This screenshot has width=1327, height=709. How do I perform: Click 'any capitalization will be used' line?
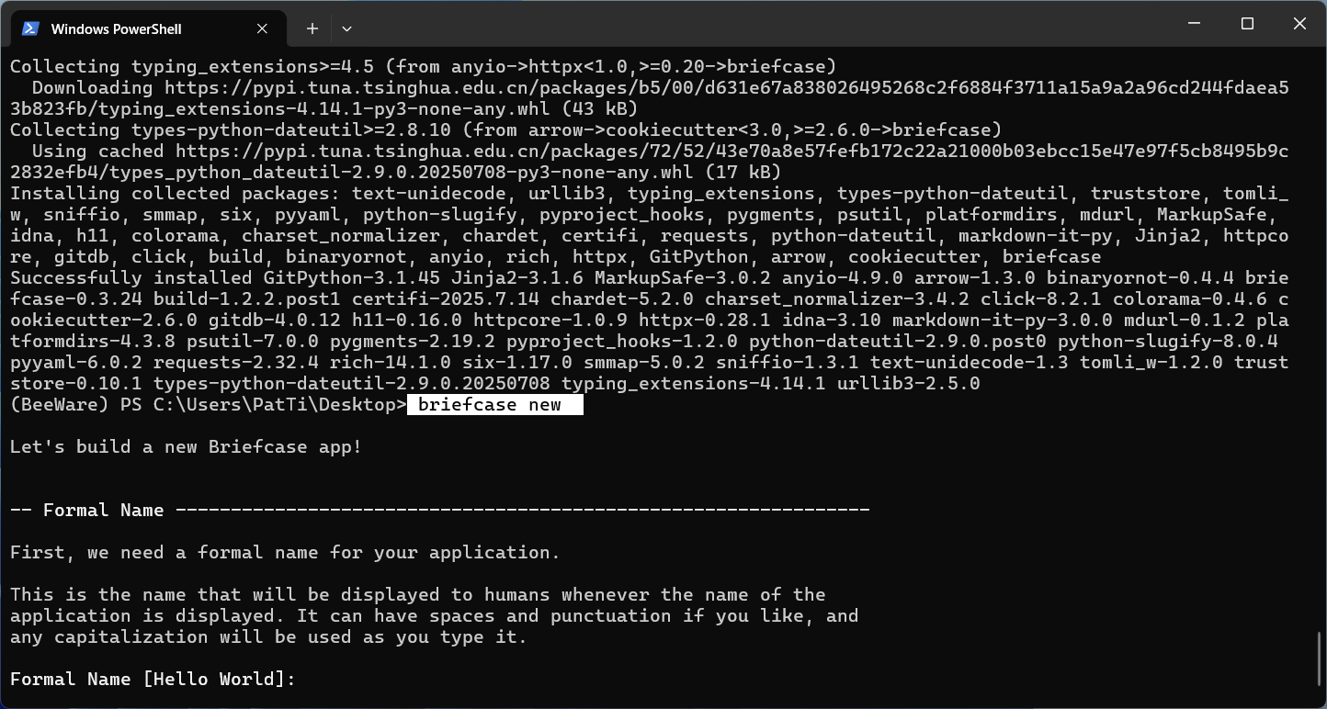click(x=269, y=637)
